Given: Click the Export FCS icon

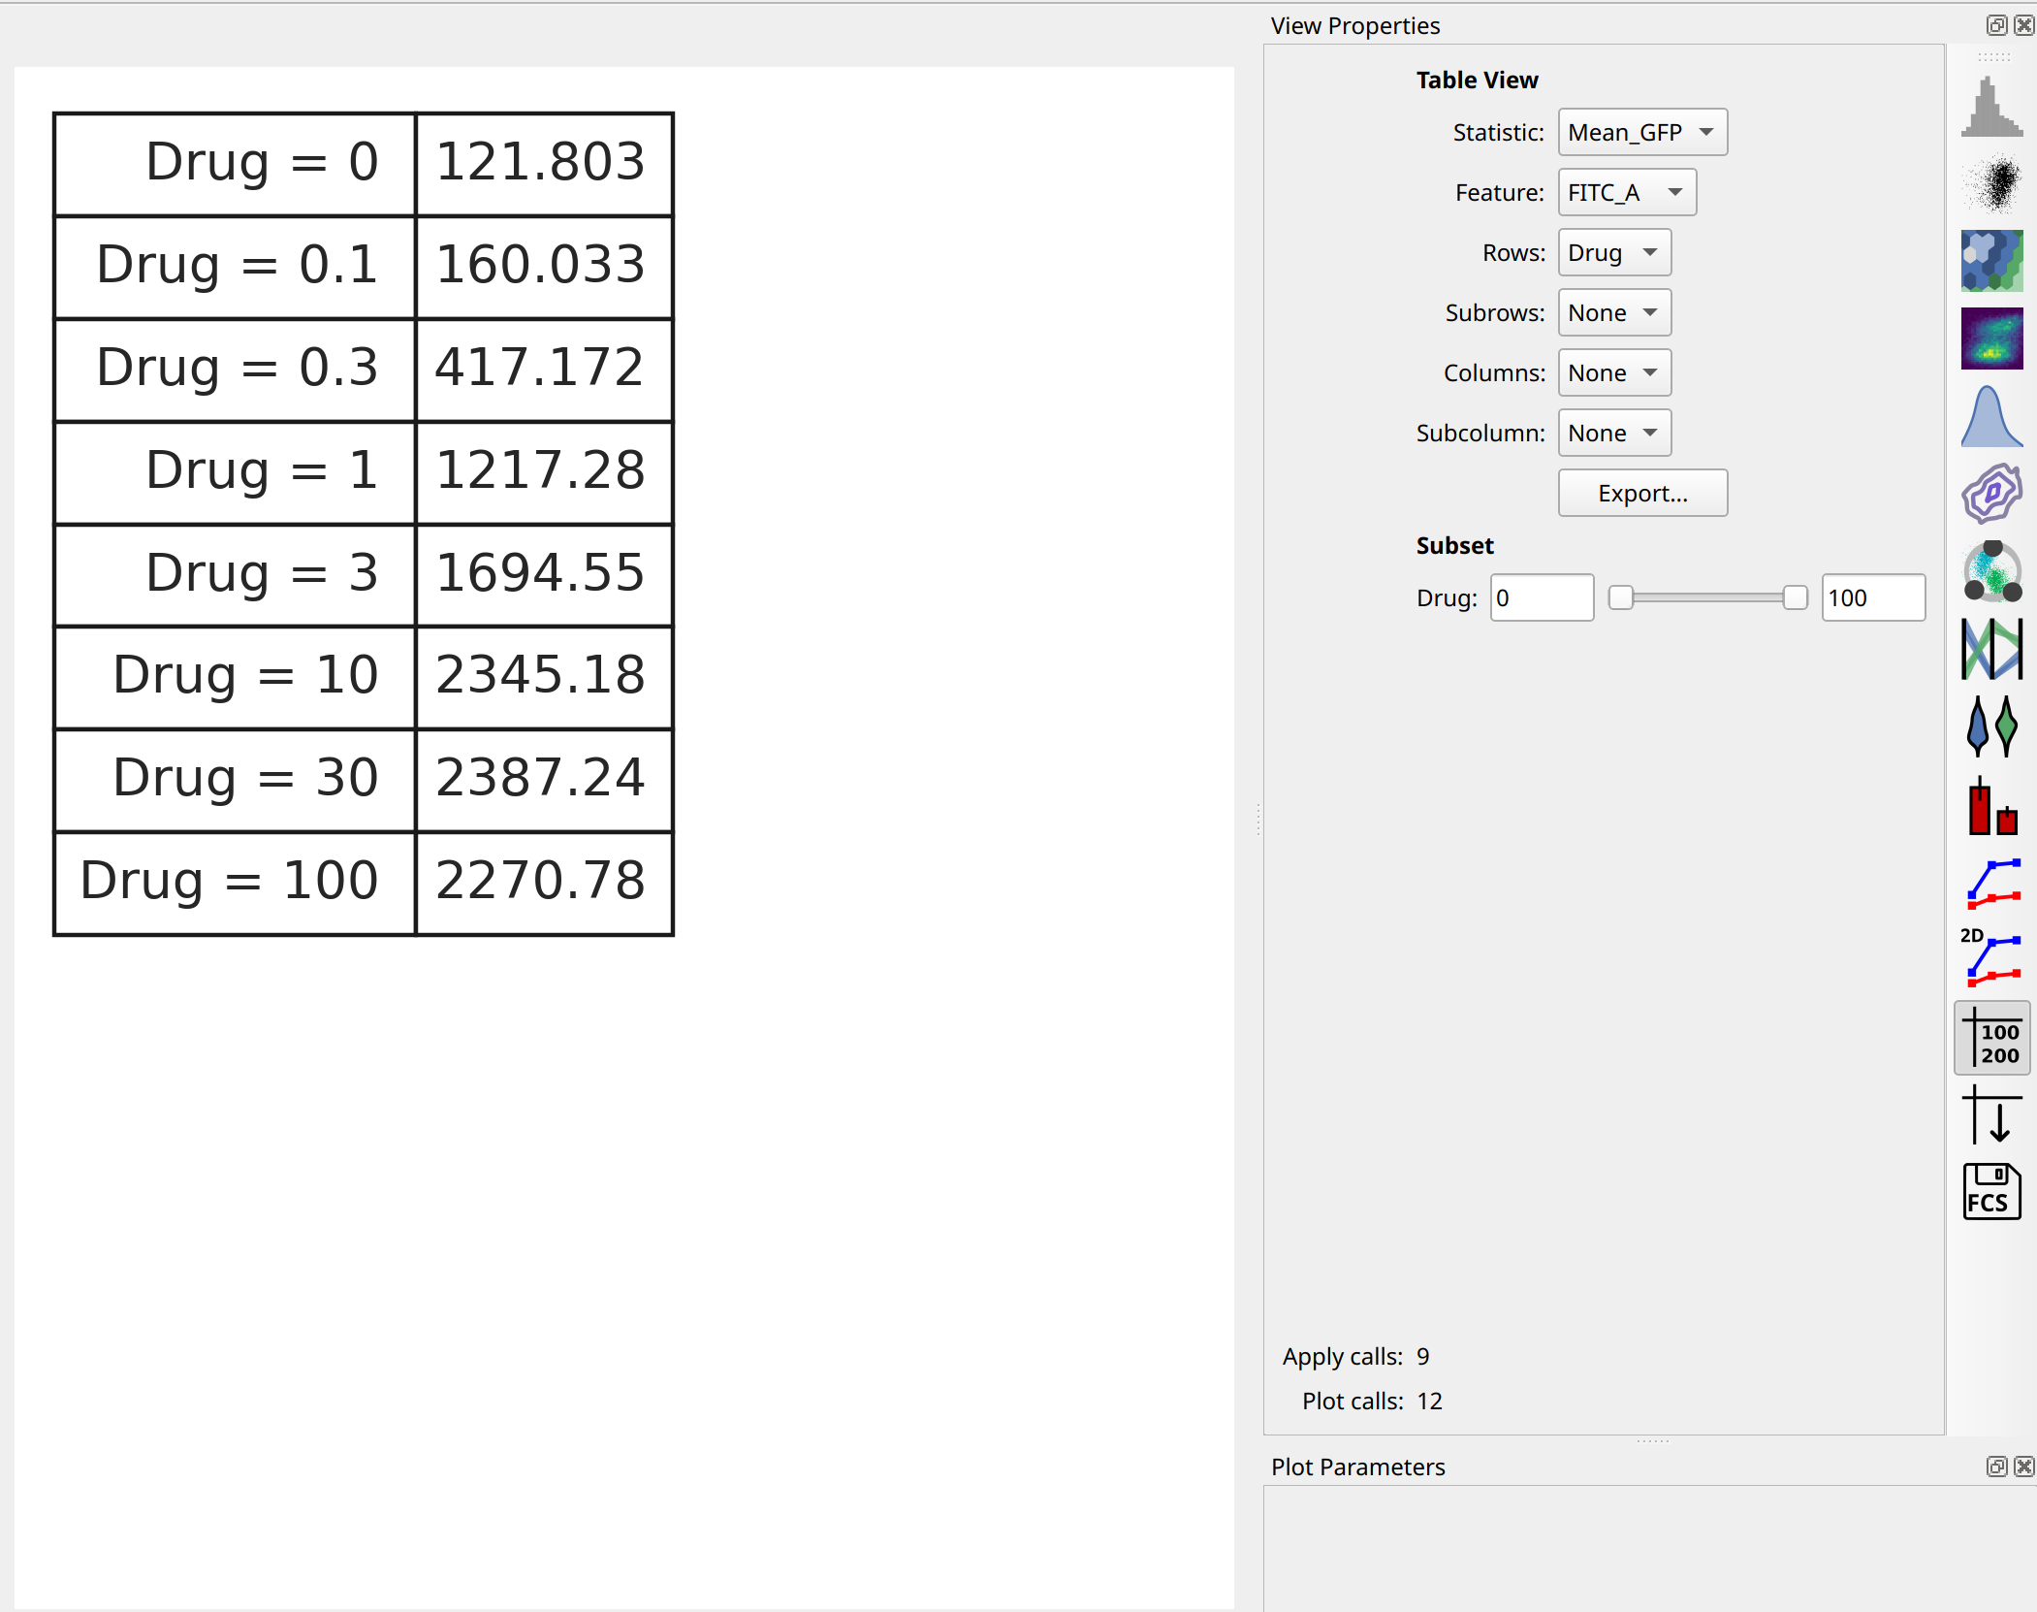Looking at the screenshot, I should point(1991,1192).
